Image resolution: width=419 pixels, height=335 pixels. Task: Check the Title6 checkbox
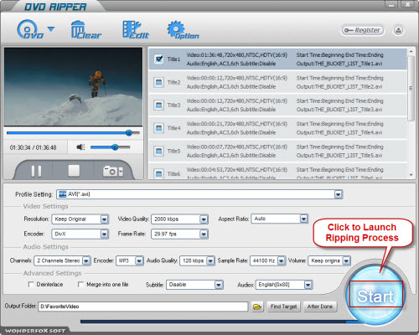coord(159,173)
